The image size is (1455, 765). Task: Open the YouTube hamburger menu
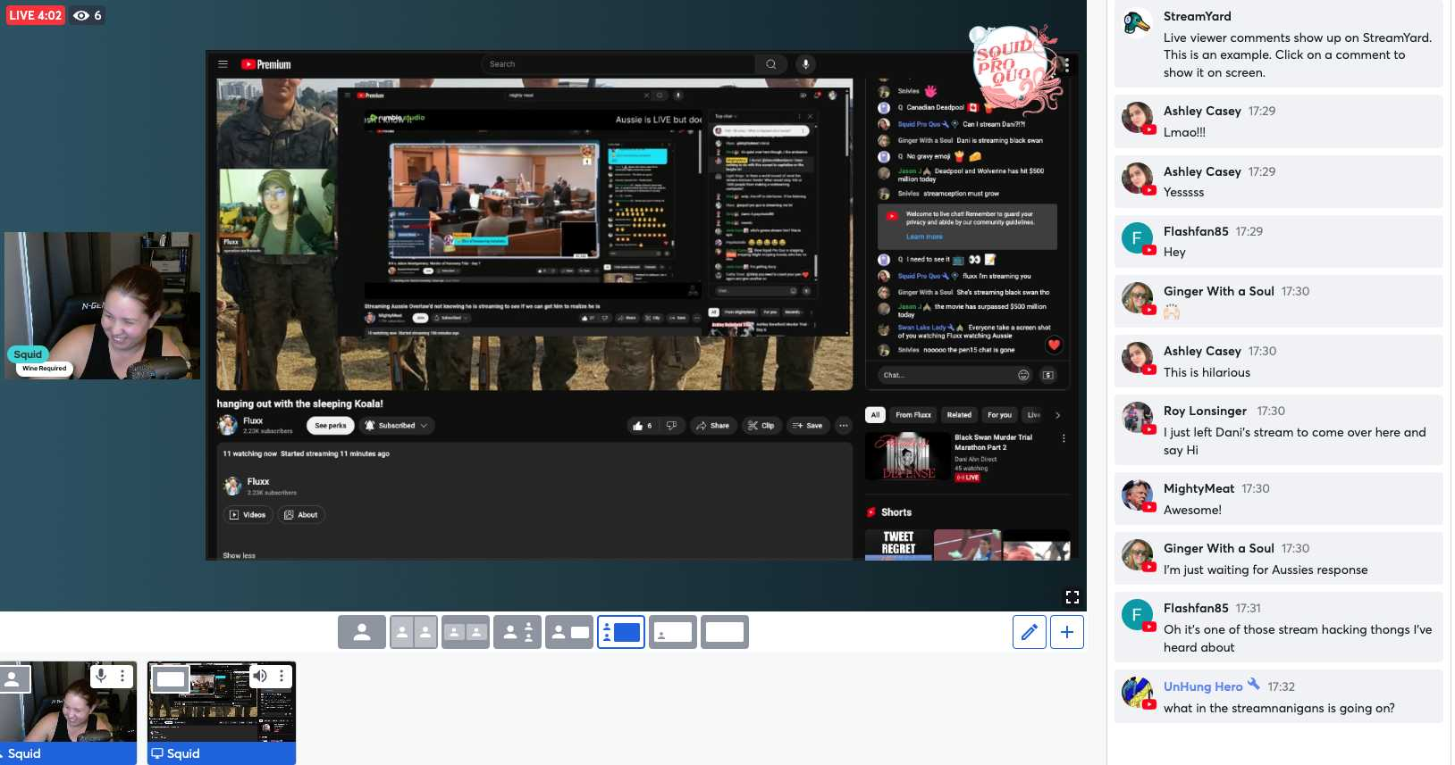(x=223, y=64)
